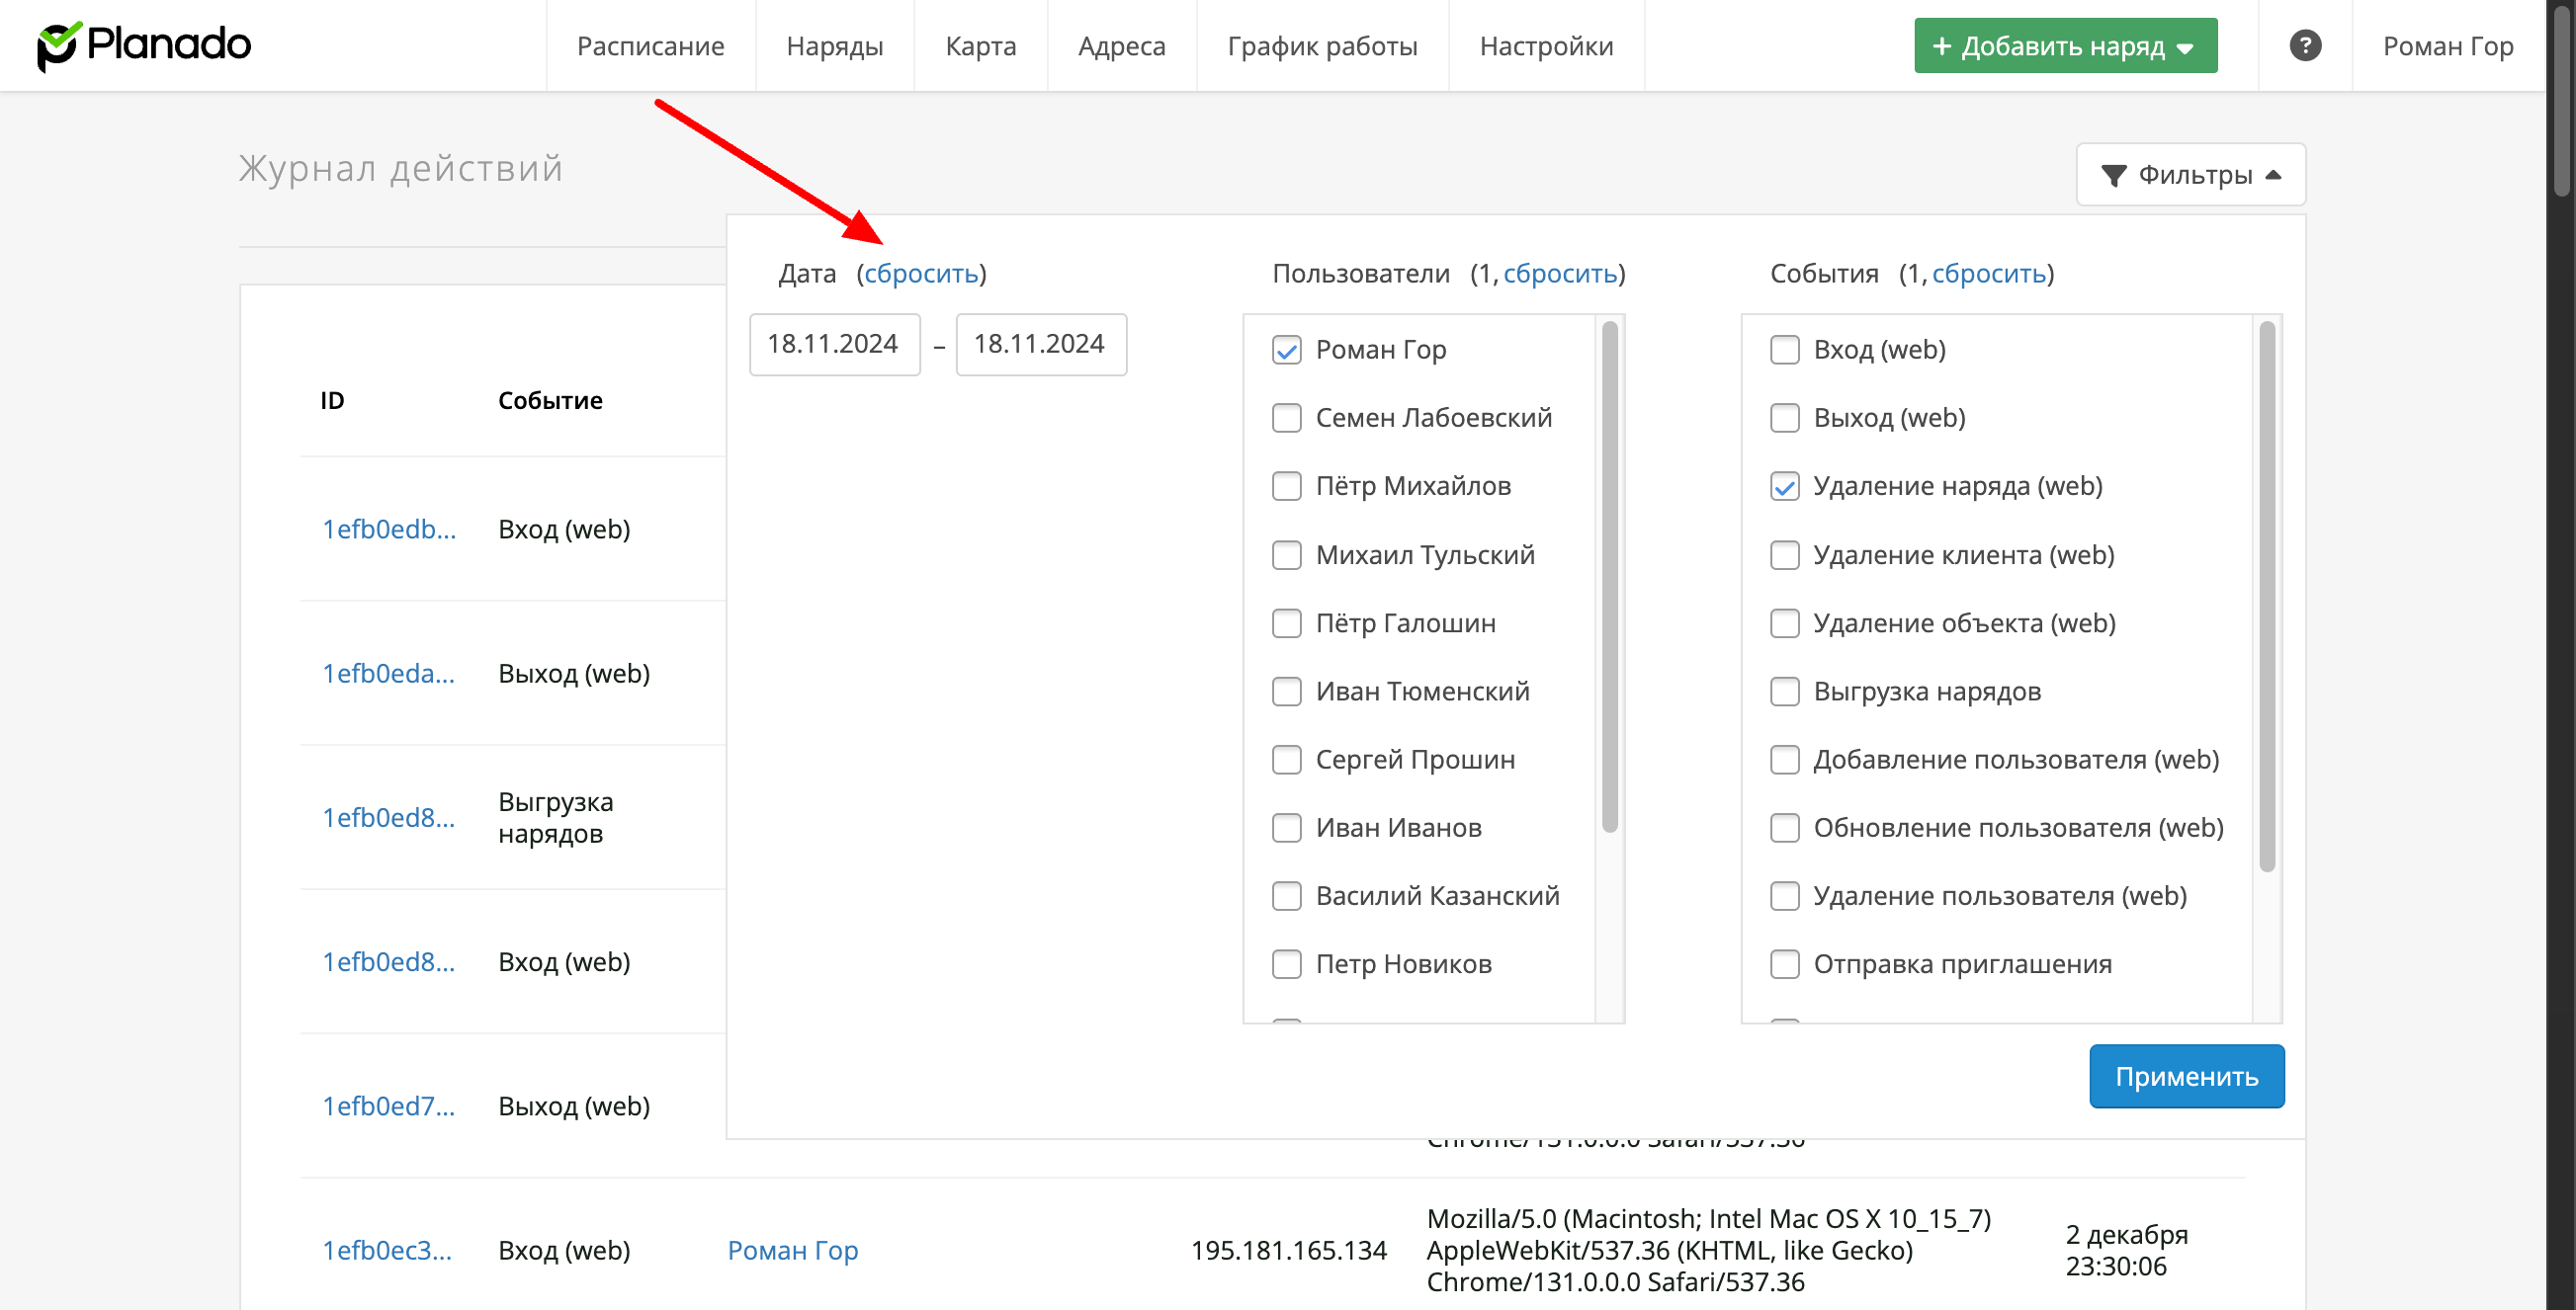
Task: Open the Расписание menu item
Action: (650, 46)
